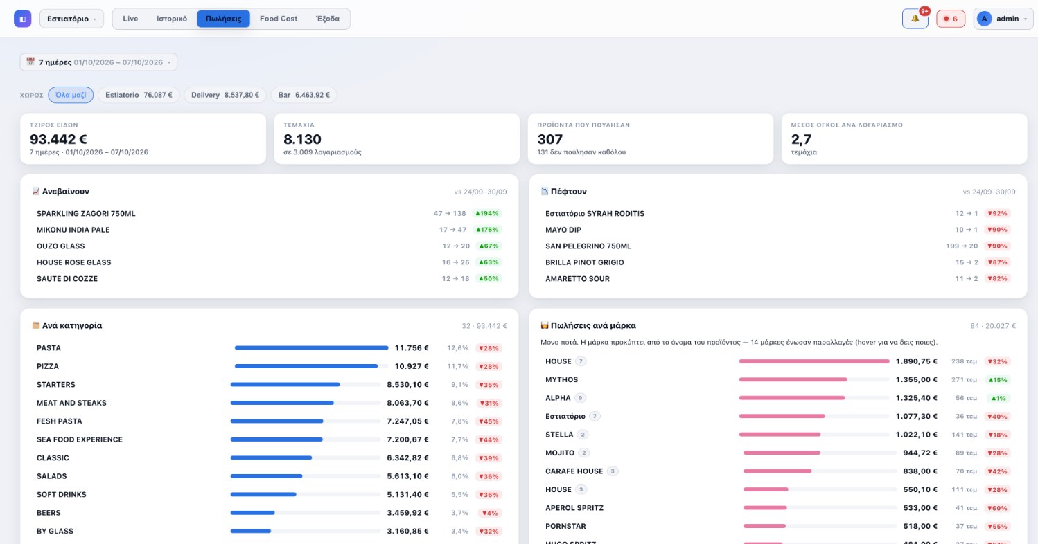The image size is (1038, 544).
Task: Select the Πωλήσεις tab
Action: pyautogui.click(x=224, y=19)
